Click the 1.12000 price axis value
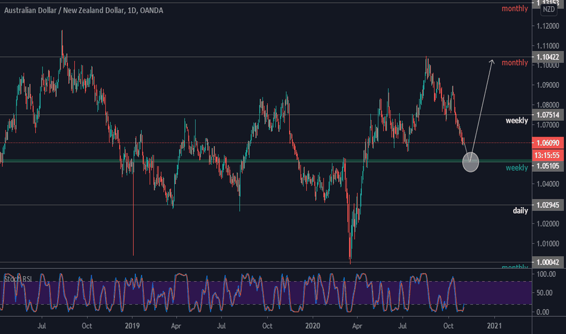Viewport: 566px width, 334px height. tap(548, 26)
